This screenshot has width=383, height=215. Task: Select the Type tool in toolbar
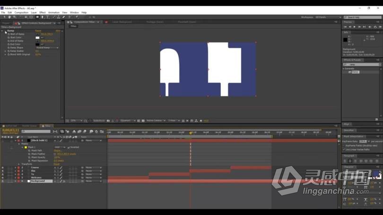click(x=47, y=17)
